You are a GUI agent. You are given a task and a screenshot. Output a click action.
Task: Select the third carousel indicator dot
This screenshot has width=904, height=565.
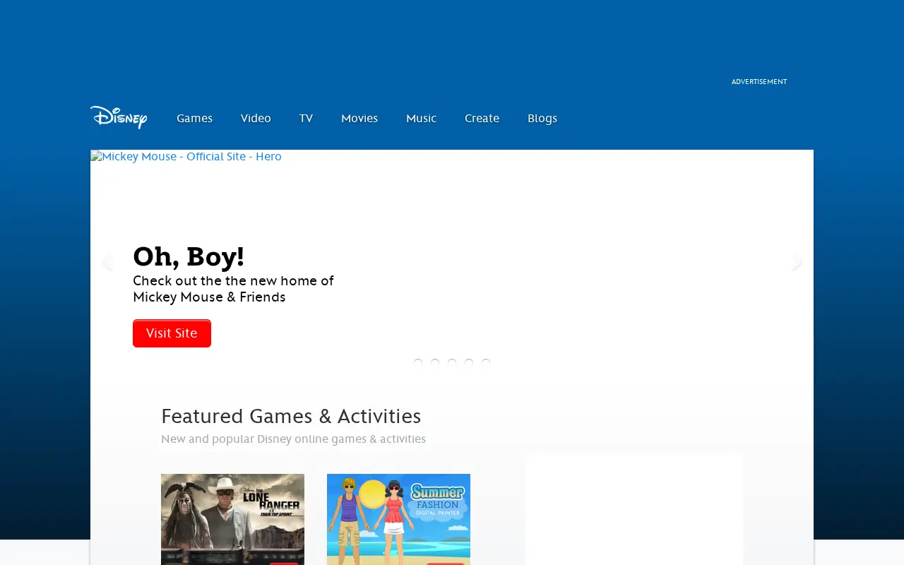tap(452, 363)
